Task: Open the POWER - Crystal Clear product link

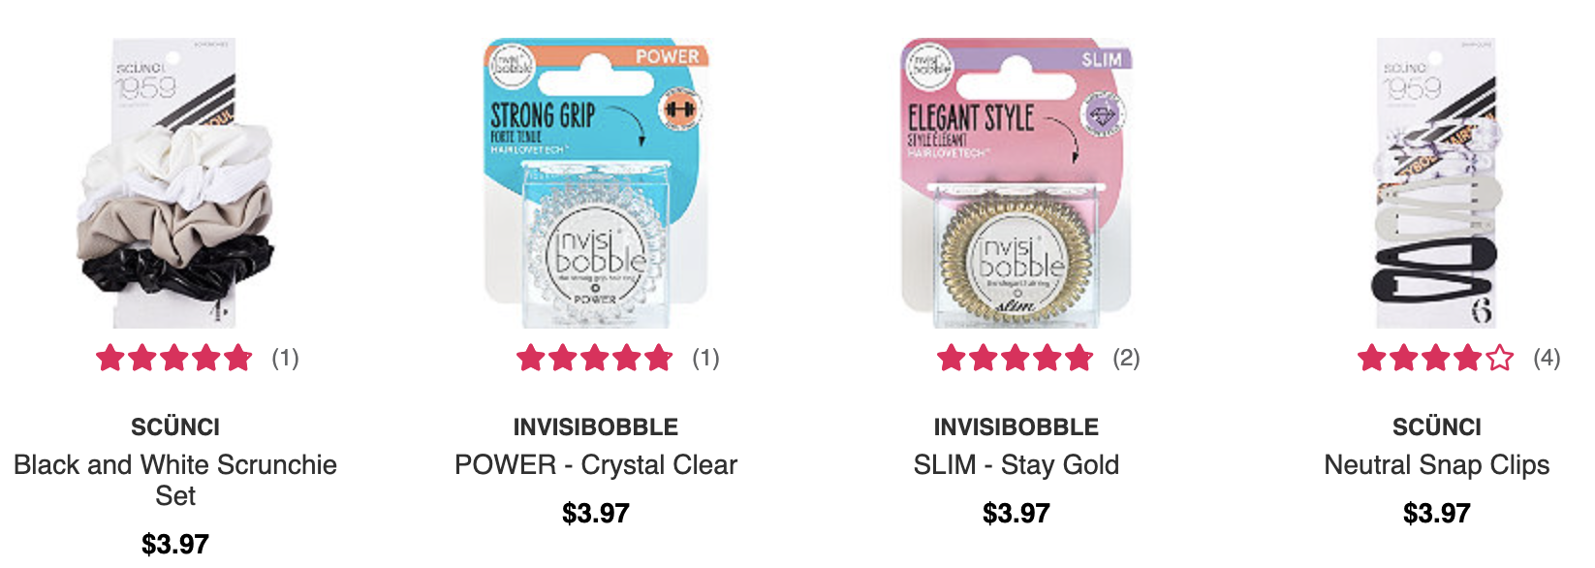Action: (x=596, y=465)
